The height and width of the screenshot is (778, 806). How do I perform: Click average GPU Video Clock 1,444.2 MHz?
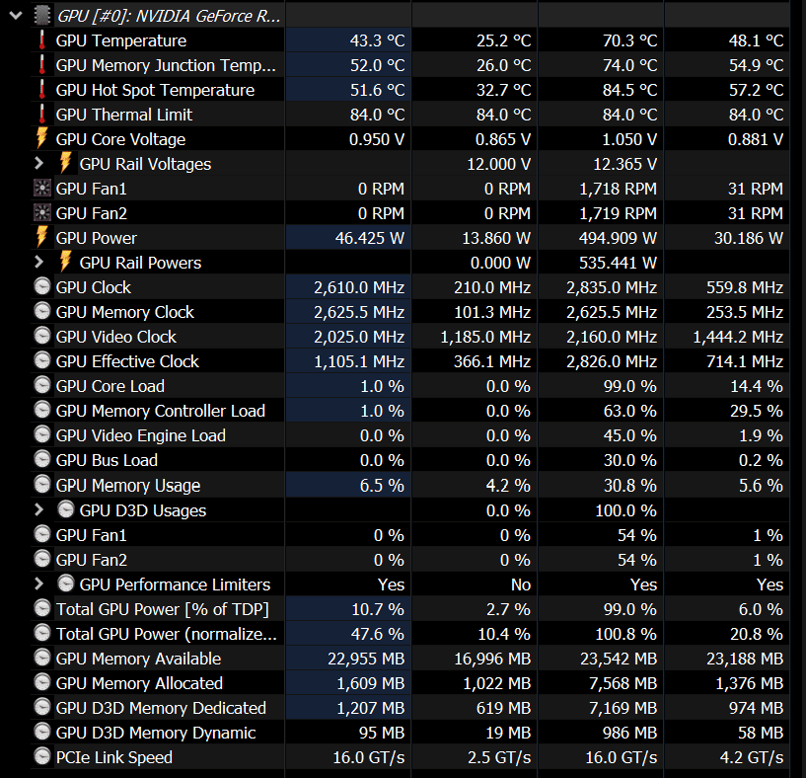click(738, 337)
